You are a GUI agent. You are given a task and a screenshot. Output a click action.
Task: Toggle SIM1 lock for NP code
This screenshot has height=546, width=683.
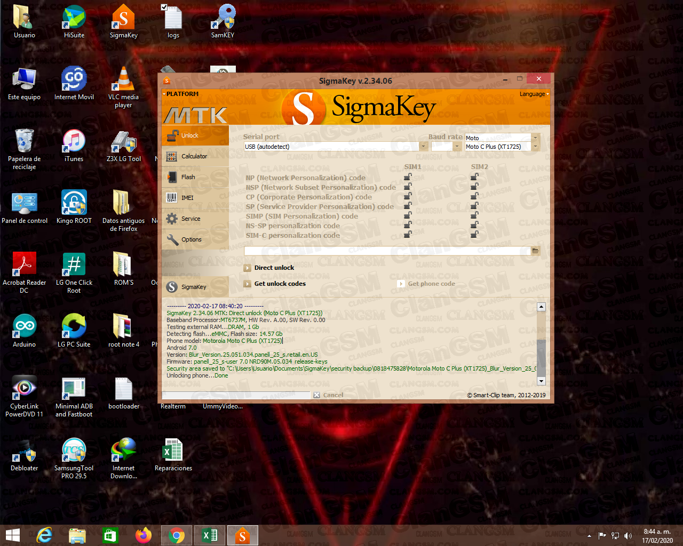(408, 177)
